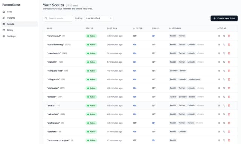
Task: Open Settings in sidebar
Action: [x=19, y=36]
